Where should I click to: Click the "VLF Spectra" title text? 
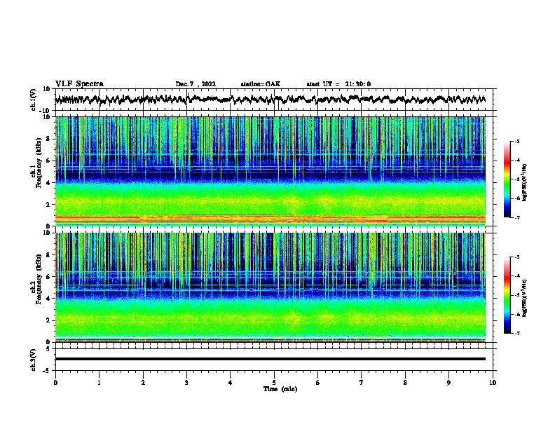coord(79,84)
